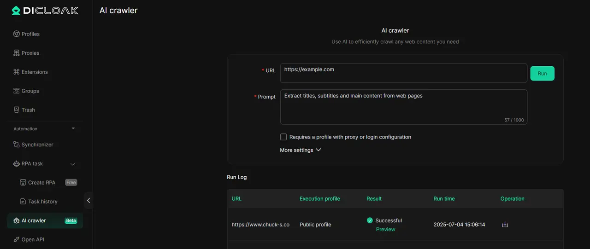Image resolution: width=590 pixels, height=249 pixels.
Task: Go to Task history
Action: click(x=42, y=202)
